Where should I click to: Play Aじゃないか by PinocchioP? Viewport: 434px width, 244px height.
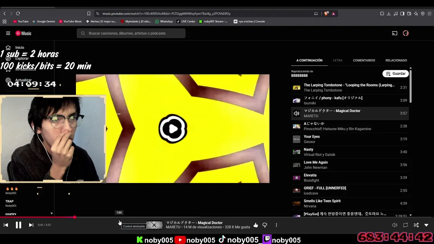350,126
